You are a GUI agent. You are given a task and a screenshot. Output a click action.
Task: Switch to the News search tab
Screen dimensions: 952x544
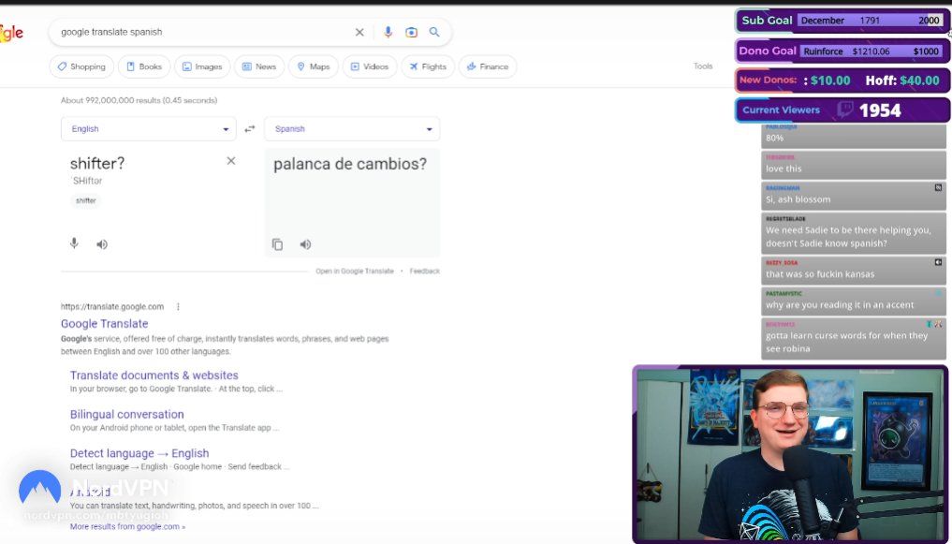pos(259,66)
